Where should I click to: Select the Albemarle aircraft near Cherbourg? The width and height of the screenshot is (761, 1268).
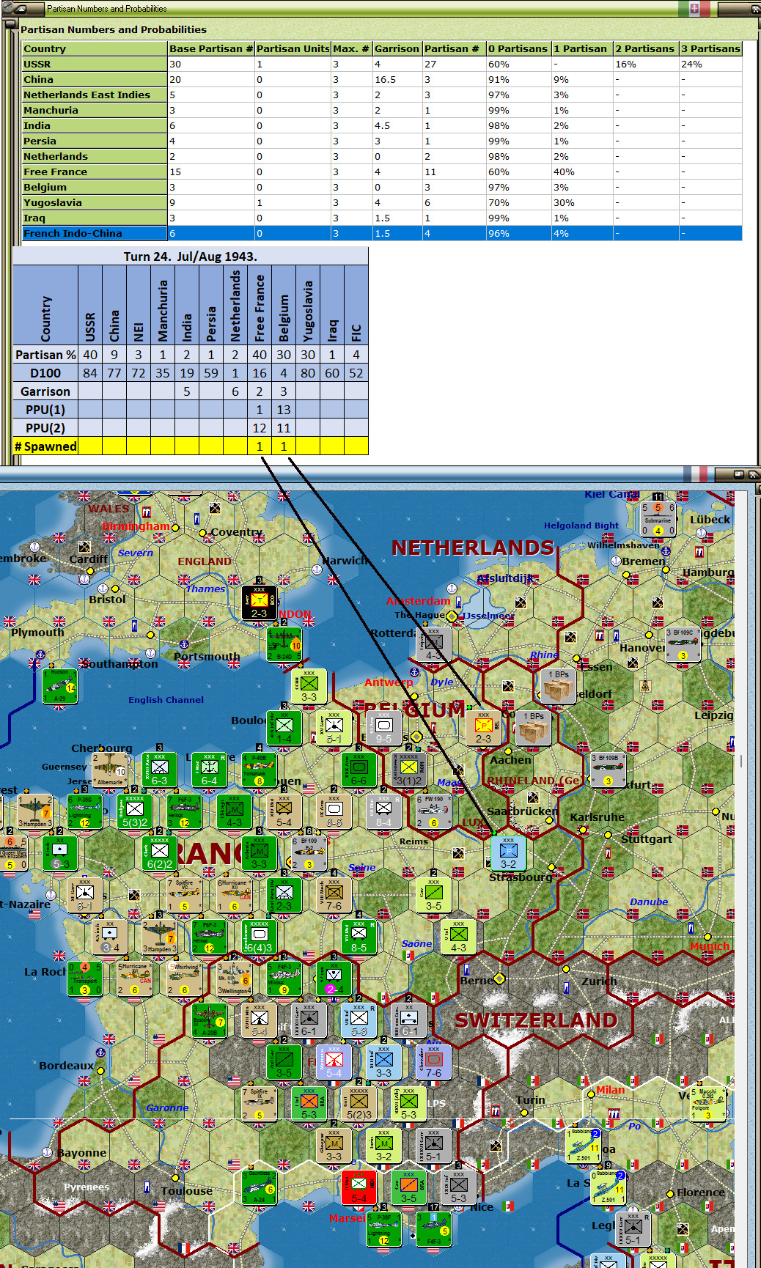109,770
